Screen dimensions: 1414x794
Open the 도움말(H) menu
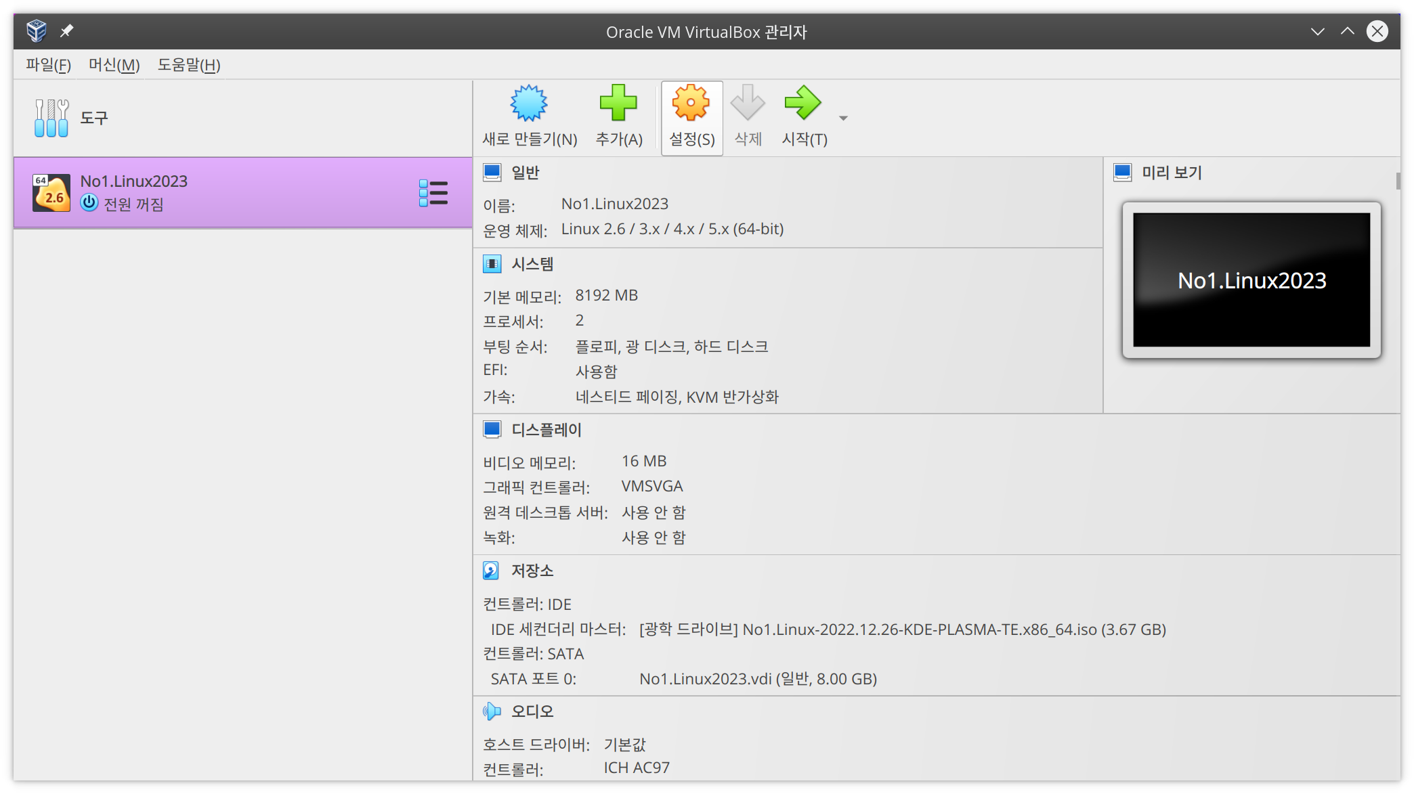click(x=189, y=65)
